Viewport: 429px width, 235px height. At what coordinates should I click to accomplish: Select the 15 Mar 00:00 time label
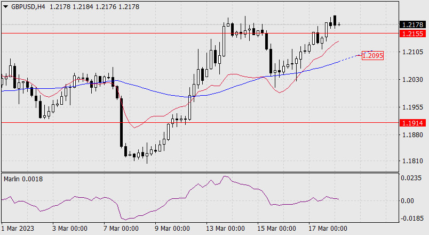click(x=277, y=229)
